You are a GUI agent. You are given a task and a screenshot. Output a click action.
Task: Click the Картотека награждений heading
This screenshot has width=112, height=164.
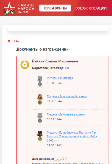tap(50, 68)
